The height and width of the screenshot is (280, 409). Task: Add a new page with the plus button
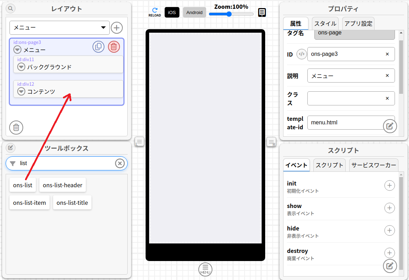(116, 27)
